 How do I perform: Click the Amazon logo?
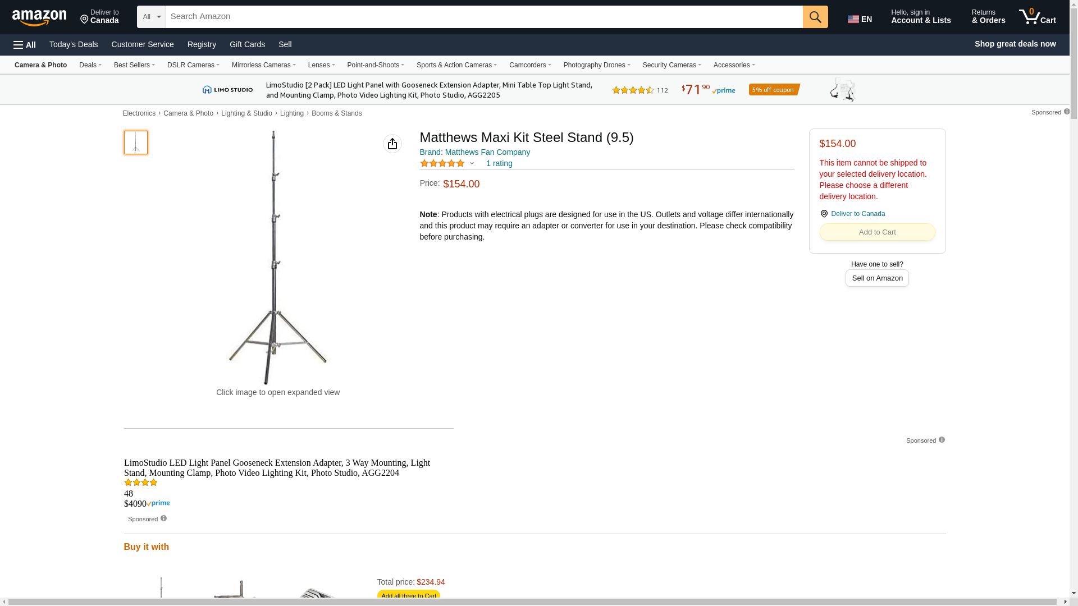[39, 17]
